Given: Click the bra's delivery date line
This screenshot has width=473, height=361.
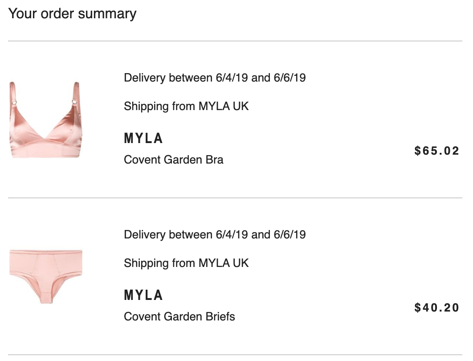Looking at the screenshot, I should click(215, 78).
